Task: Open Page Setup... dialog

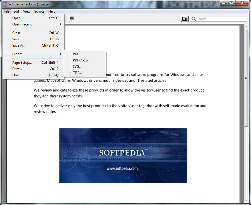Action: pos(34,62)
